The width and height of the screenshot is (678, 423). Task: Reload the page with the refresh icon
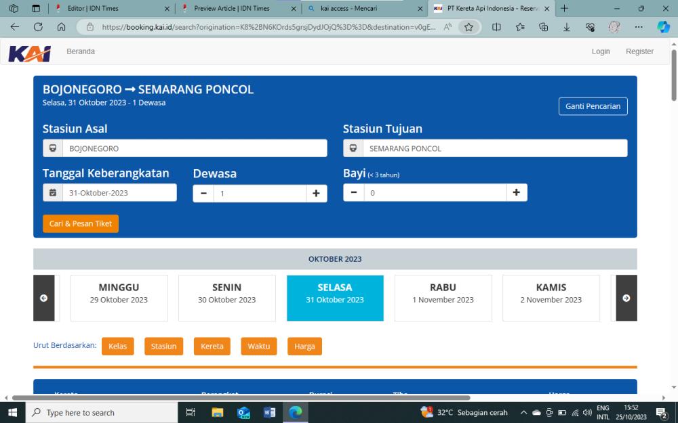click(38, 27)
